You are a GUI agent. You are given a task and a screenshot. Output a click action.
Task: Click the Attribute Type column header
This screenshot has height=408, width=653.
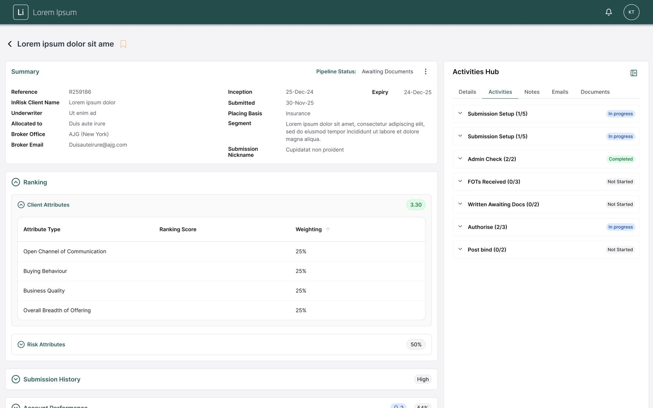point(42,229)
